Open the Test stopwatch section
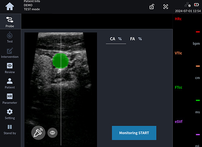The height and width of the screenshot is (147, 202). pyautogui.click(x=10, y=37)
